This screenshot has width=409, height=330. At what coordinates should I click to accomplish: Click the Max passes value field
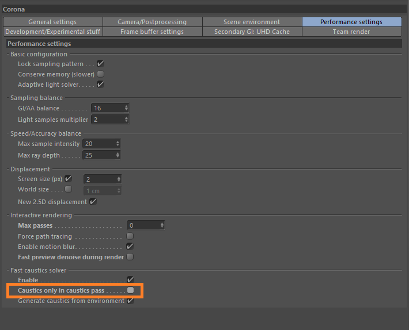[x=146, y=225]
